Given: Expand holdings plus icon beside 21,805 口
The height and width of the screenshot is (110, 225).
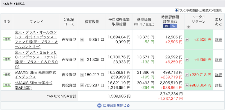Looking at the screenshot, I should click(82, 59).
